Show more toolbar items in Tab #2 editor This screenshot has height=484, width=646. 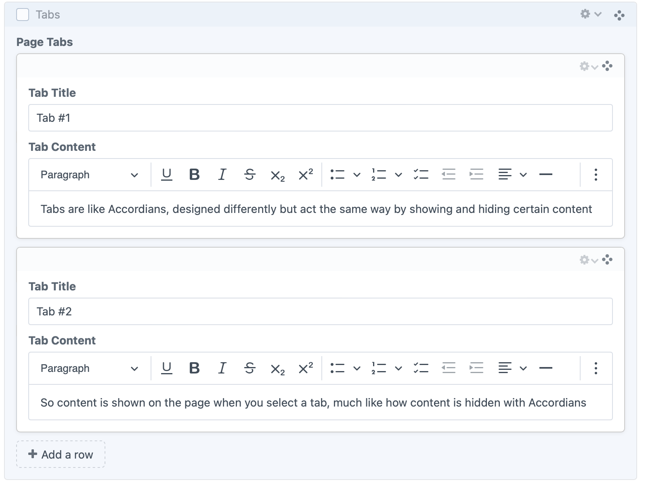coord(596,368)
